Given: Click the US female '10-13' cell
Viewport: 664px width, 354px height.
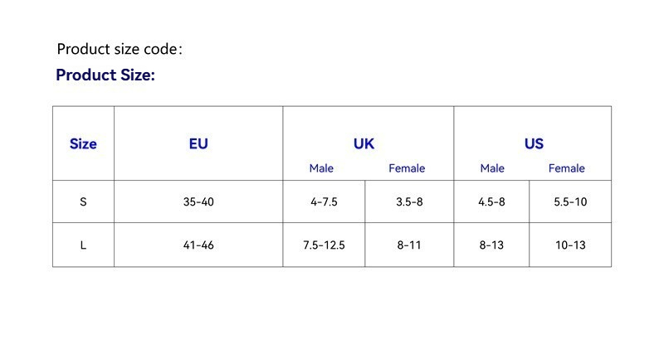Looking at the screenshot, I should [570, 245].
